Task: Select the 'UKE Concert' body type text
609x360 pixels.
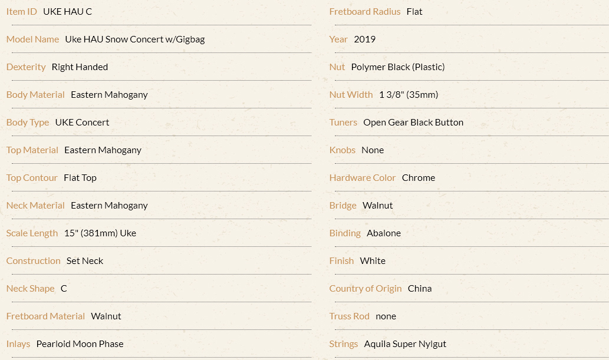Action: [82, 123]
